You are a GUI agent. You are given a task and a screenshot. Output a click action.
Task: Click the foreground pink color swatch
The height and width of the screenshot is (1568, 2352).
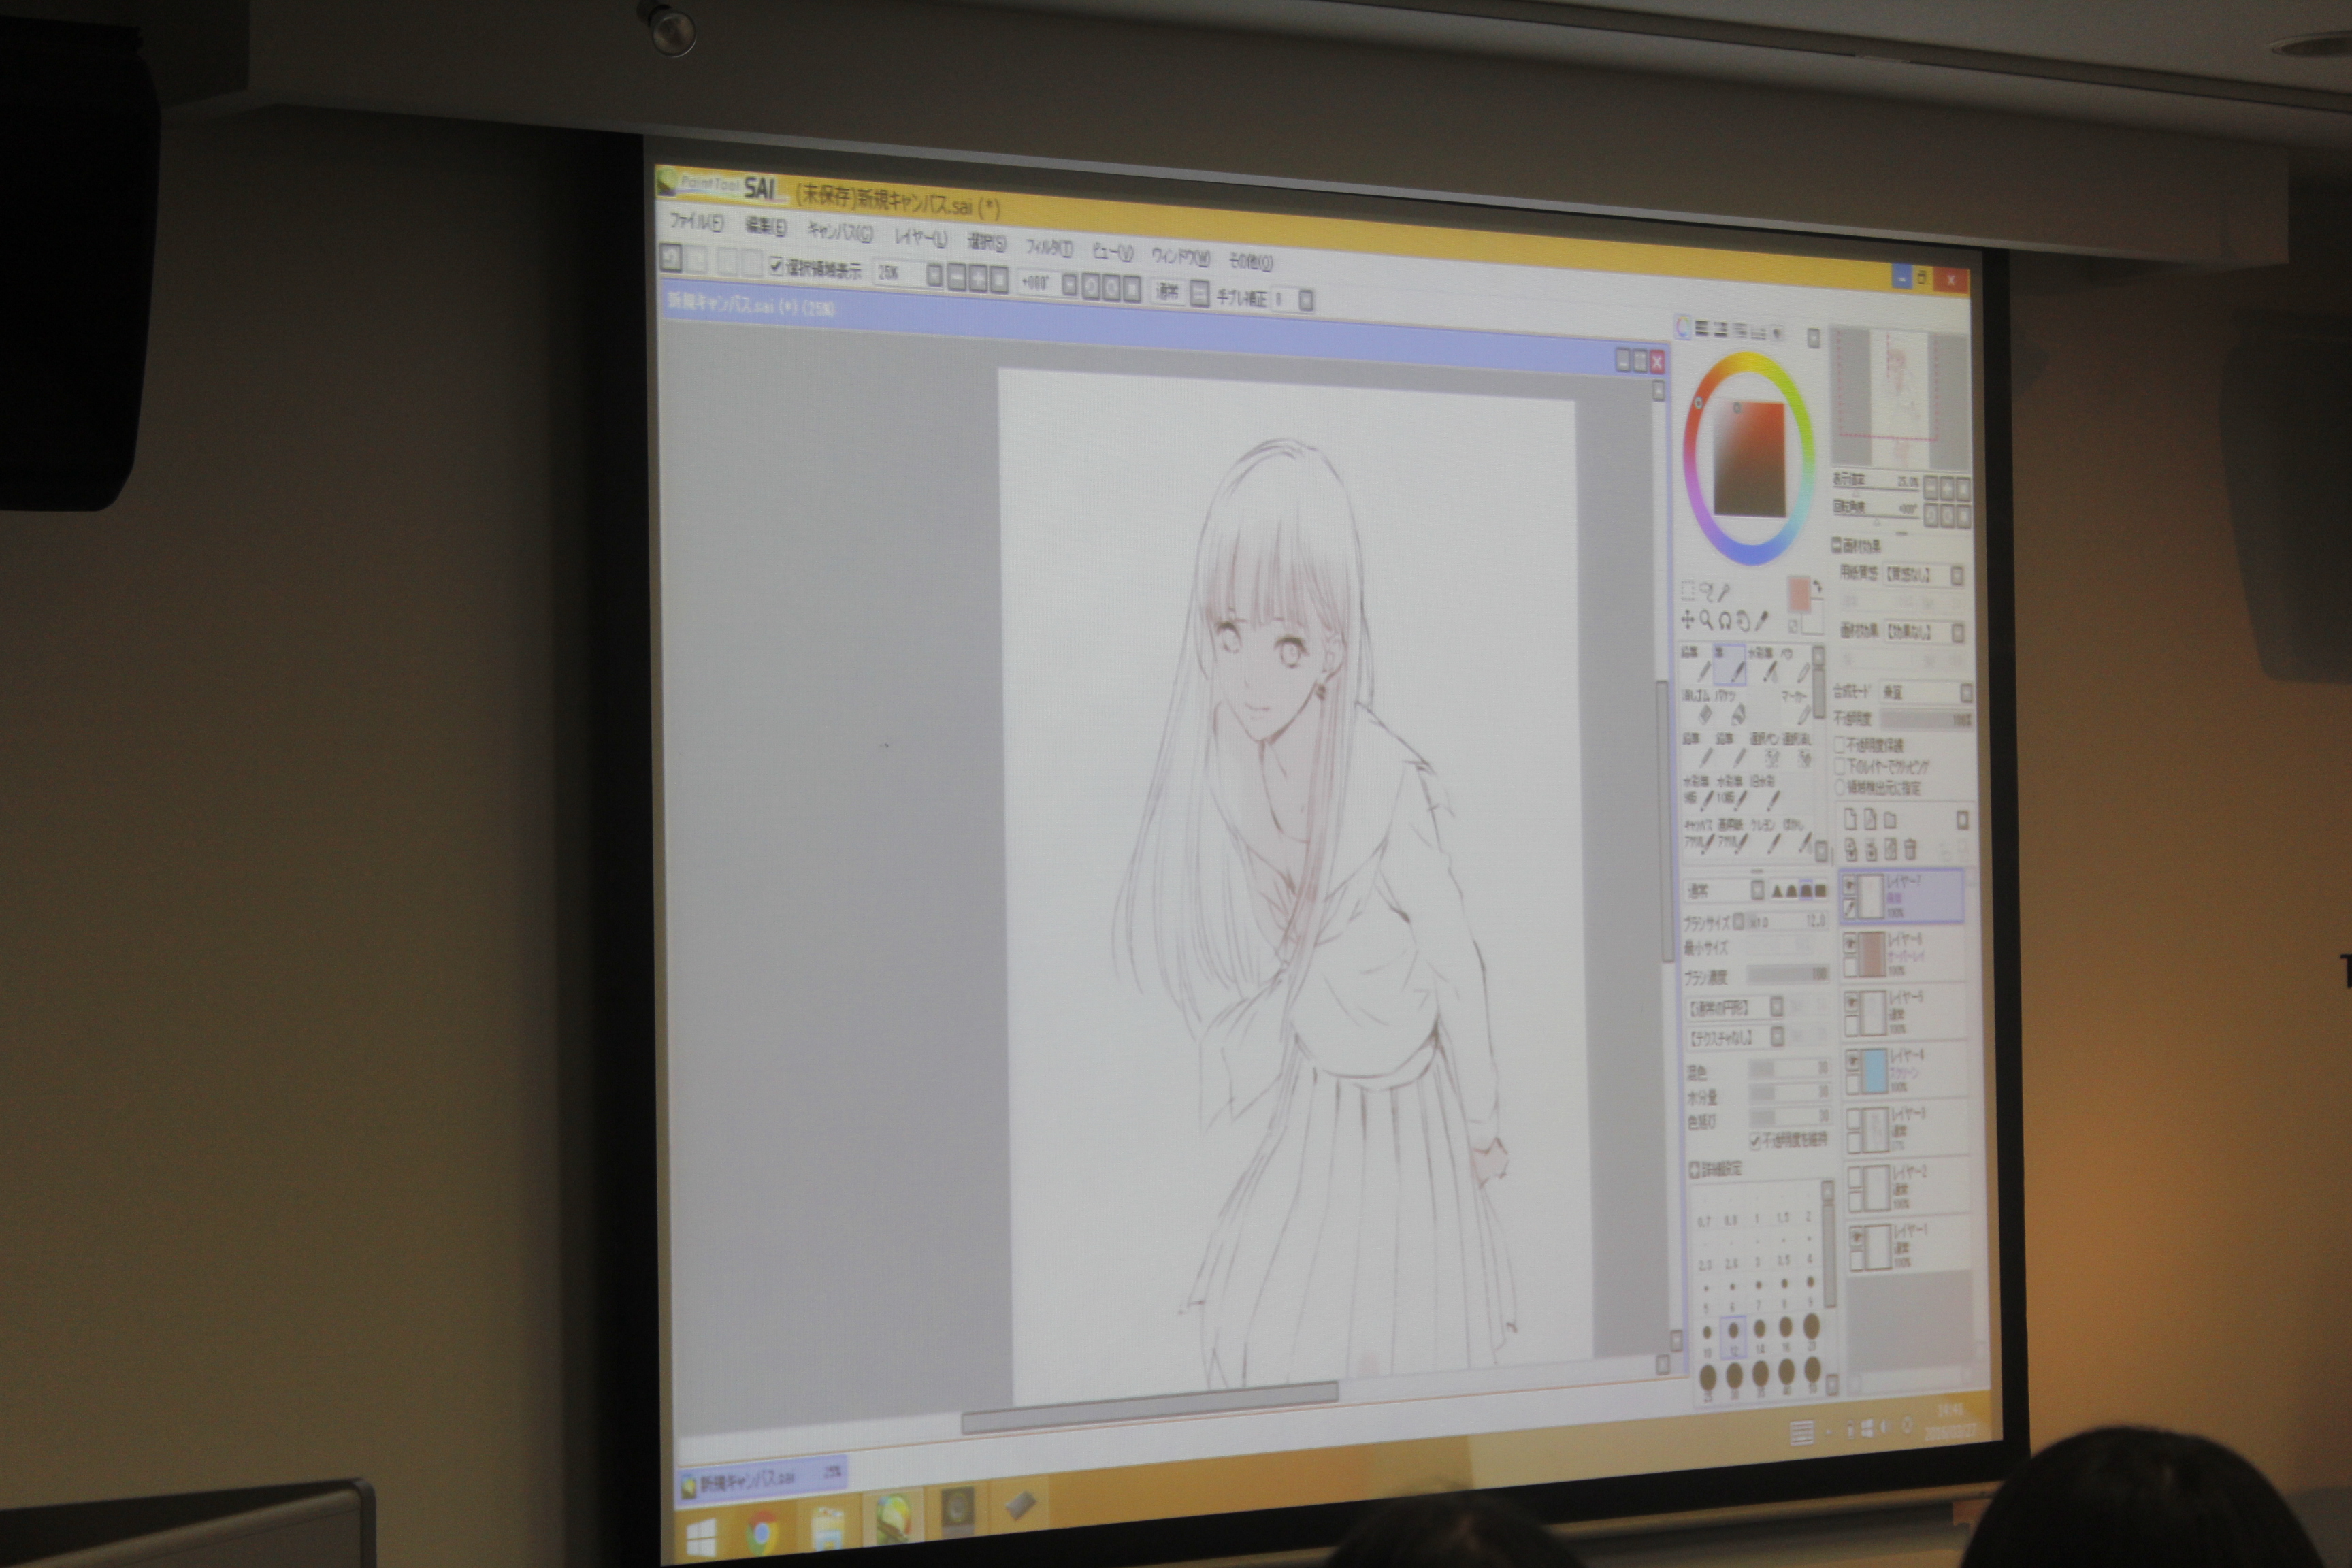coord(1800,595)
